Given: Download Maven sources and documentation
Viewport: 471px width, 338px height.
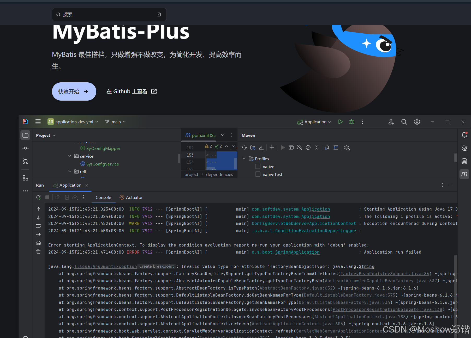Looking at the screenshot, I should [261, 148].
